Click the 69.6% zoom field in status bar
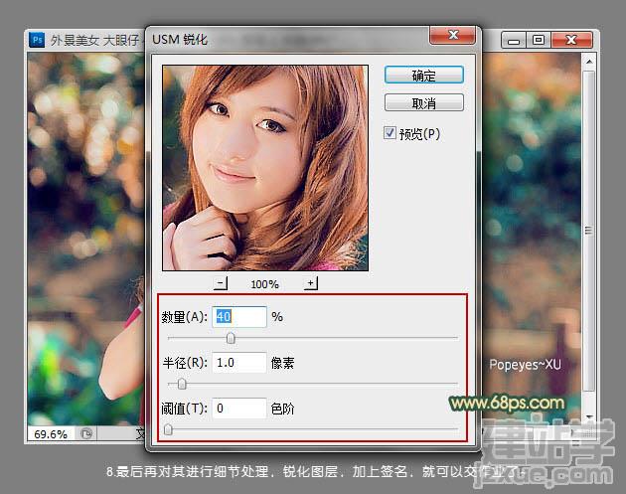Viewport: 626px width, 494px height. (x=51, y=434)
